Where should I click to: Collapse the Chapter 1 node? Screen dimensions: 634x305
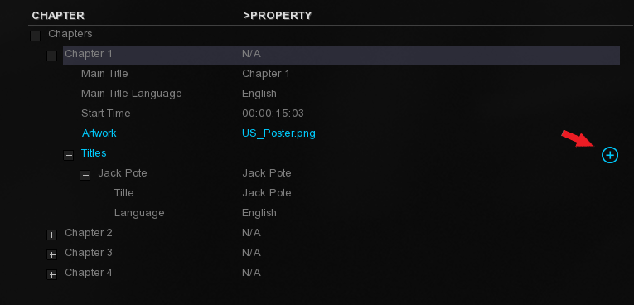coord(51,56)
